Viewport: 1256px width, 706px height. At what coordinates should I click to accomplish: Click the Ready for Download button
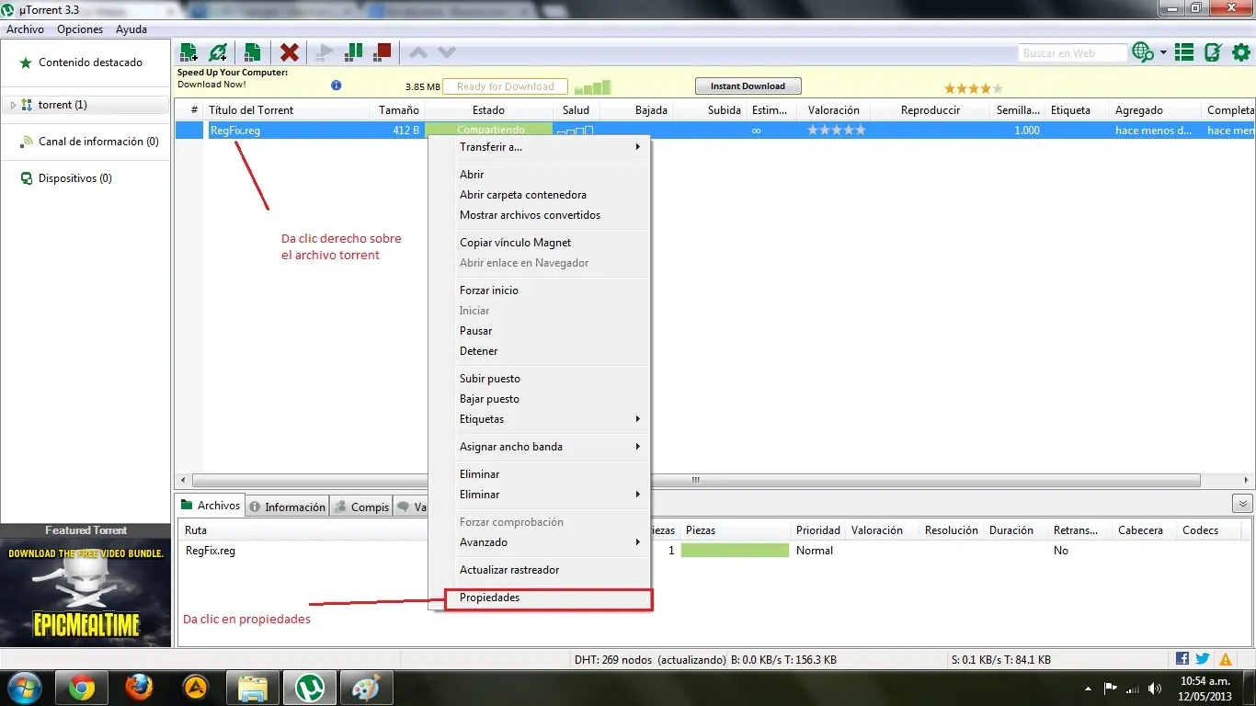click(506, 86)
